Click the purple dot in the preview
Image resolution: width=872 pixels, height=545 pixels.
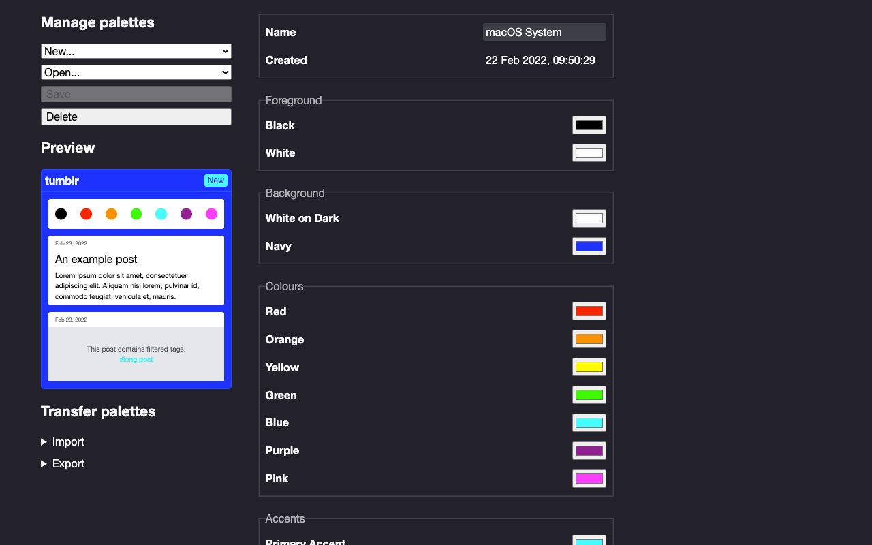pos(186,214)
